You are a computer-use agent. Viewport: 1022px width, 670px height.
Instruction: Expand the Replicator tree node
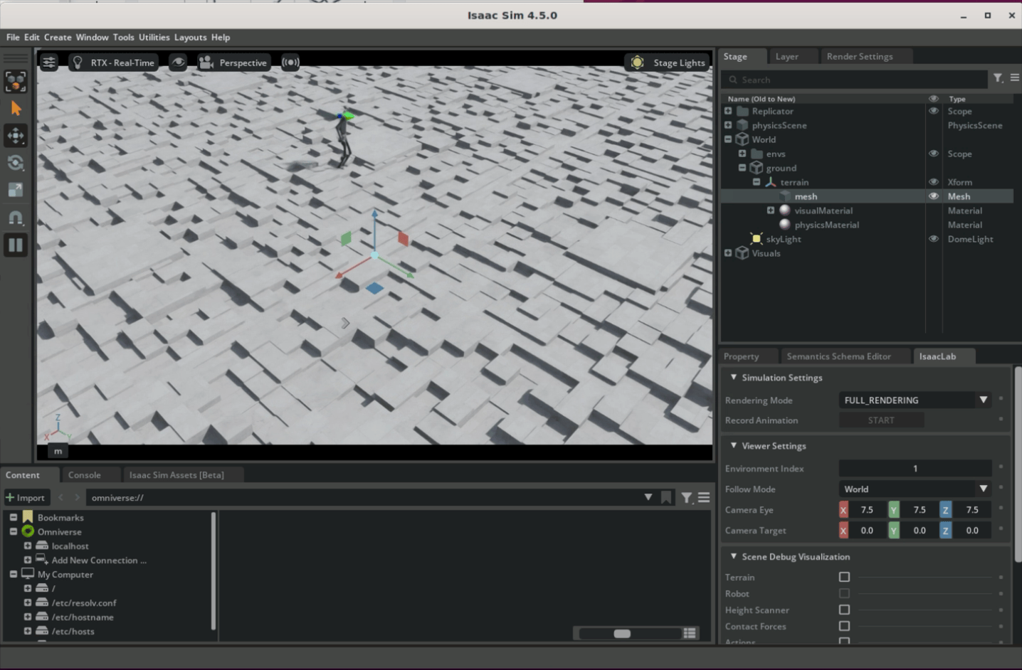coord(728,111)
